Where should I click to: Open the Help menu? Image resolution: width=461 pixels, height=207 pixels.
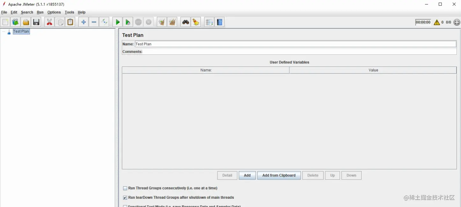click(82, 12)
